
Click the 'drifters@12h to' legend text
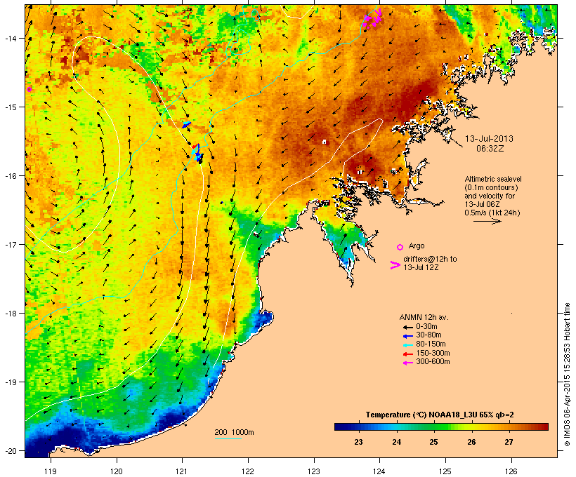(430, 259)
